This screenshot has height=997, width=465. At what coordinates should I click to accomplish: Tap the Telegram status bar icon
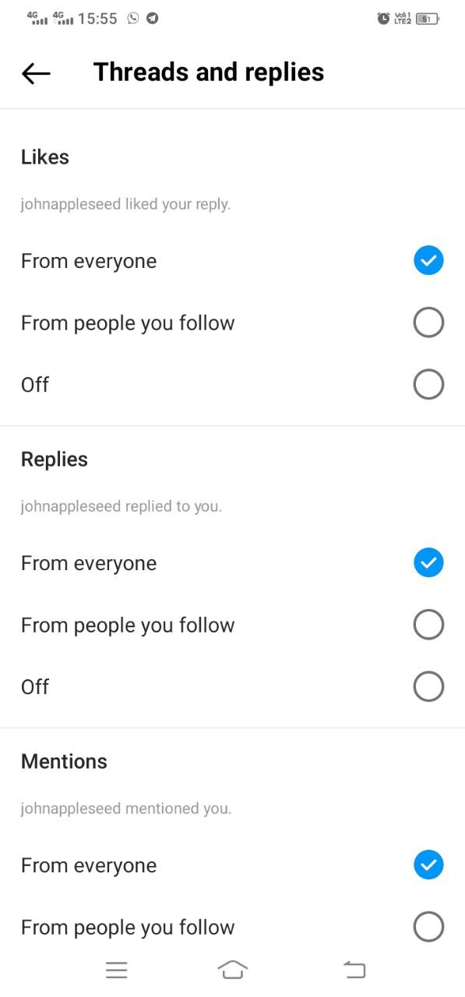[x=153, y=19]
